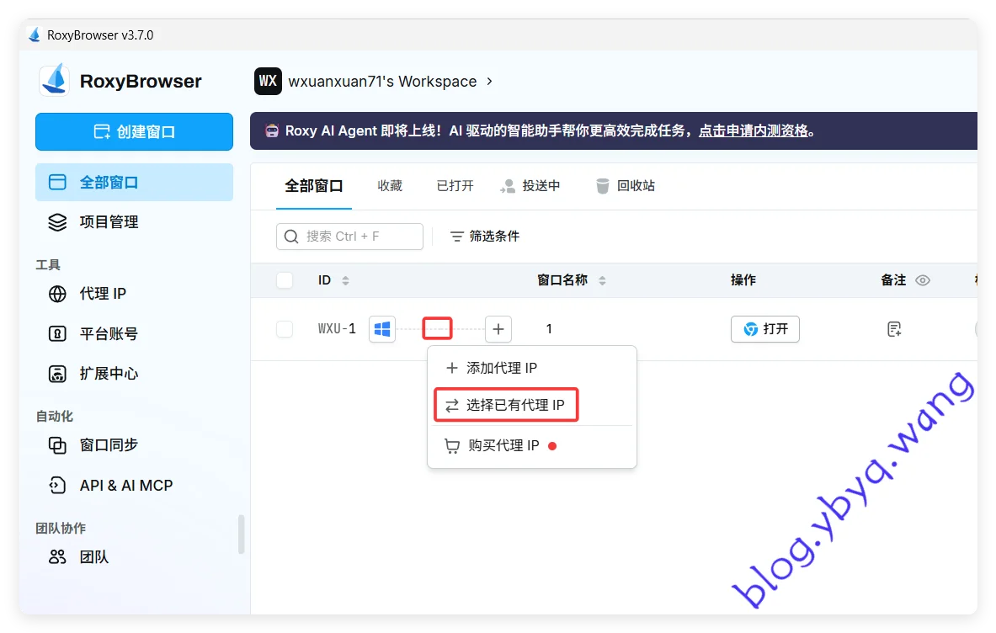This screenshot has height=633, width=996.
Task: Open 扩展中心 in the sidebar
Action: pyautogui.click(x=108, y=374)
